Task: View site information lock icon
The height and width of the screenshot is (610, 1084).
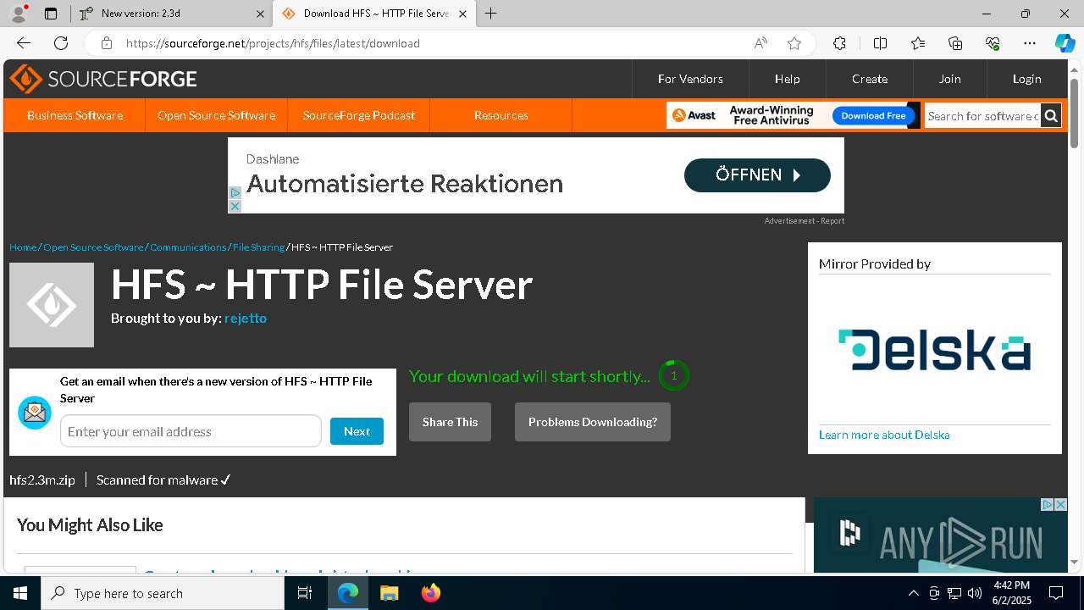Action: click(x=106, y=43)
